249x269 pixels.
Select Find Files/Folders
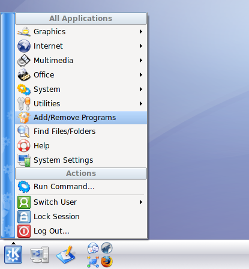[x=81, y=131]
